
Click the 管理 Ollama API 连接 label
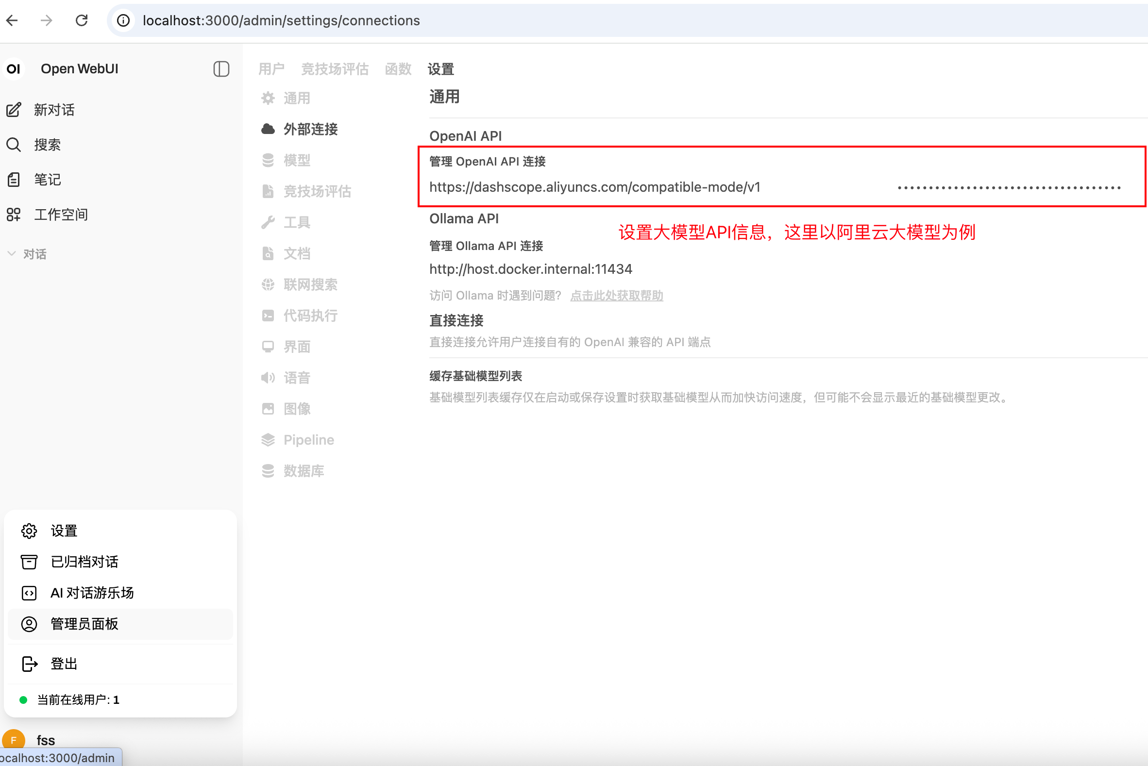click(486, 246)
